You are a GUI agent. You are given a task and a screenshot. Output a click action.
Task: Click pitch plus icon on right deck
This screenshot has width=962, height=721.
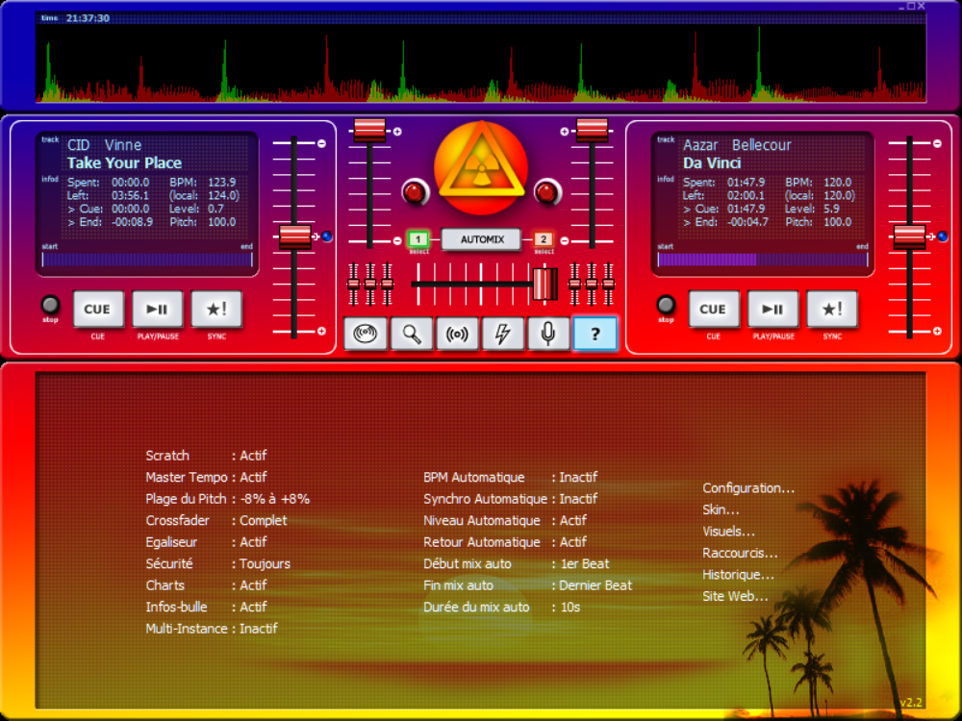point(937,331)
